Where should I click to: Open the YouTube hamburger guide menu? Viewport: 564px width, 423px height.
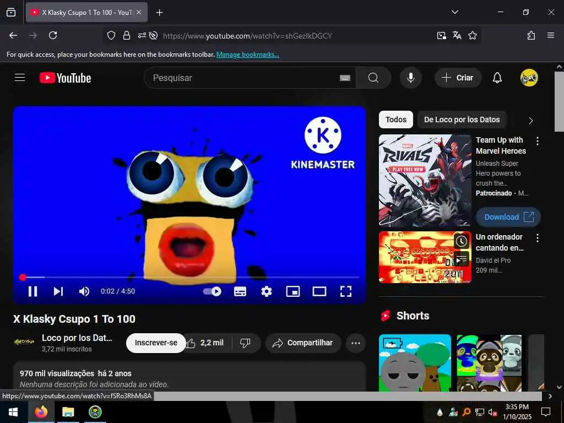click(x=20, y=78)
